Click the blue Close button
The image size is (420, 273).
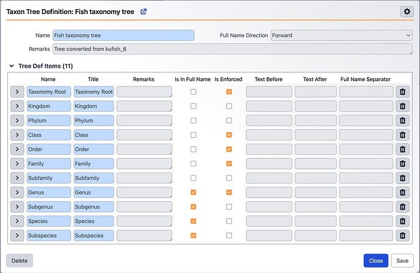coord(376,261)
